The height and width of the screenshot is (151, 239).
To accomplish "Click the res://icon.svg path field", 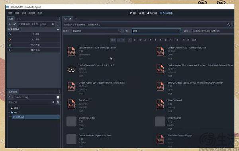I will pyautogui.click(x=35, y=97).
